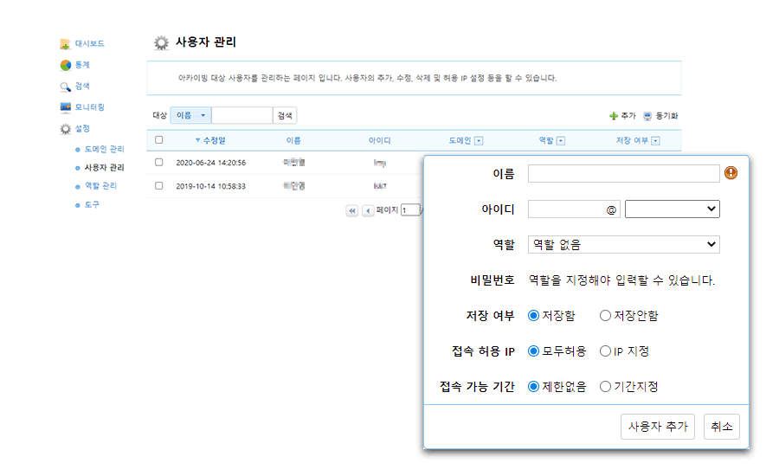Choose the IP 지정 radio button
Image resolution: width=779 pixels, height=476 pixels.
pyautogui.click(x=605, y=351)
